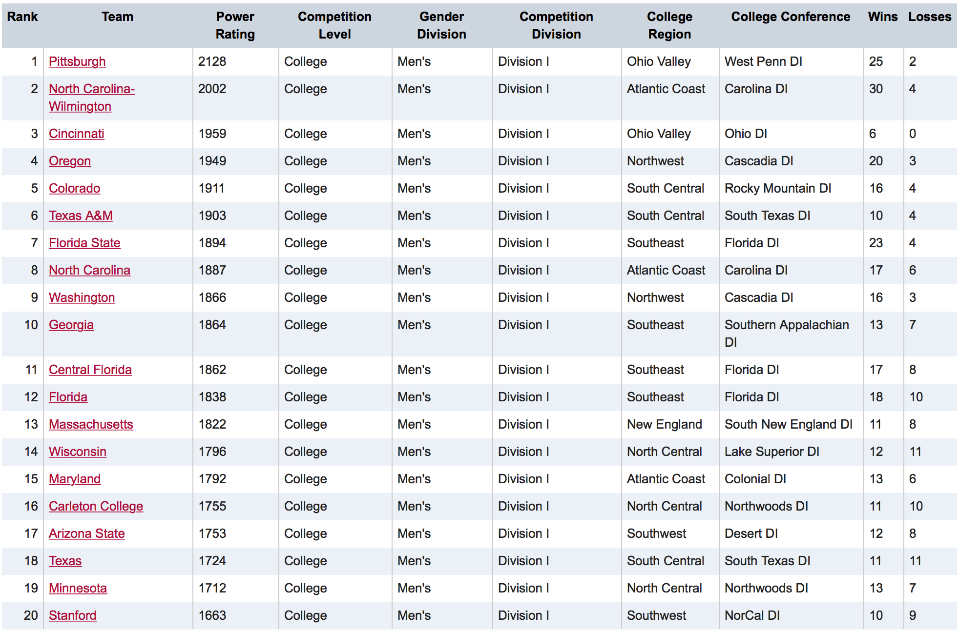Select Pittsburgh's power rating 2128
The image size is (959, 631).
point(212,61)
